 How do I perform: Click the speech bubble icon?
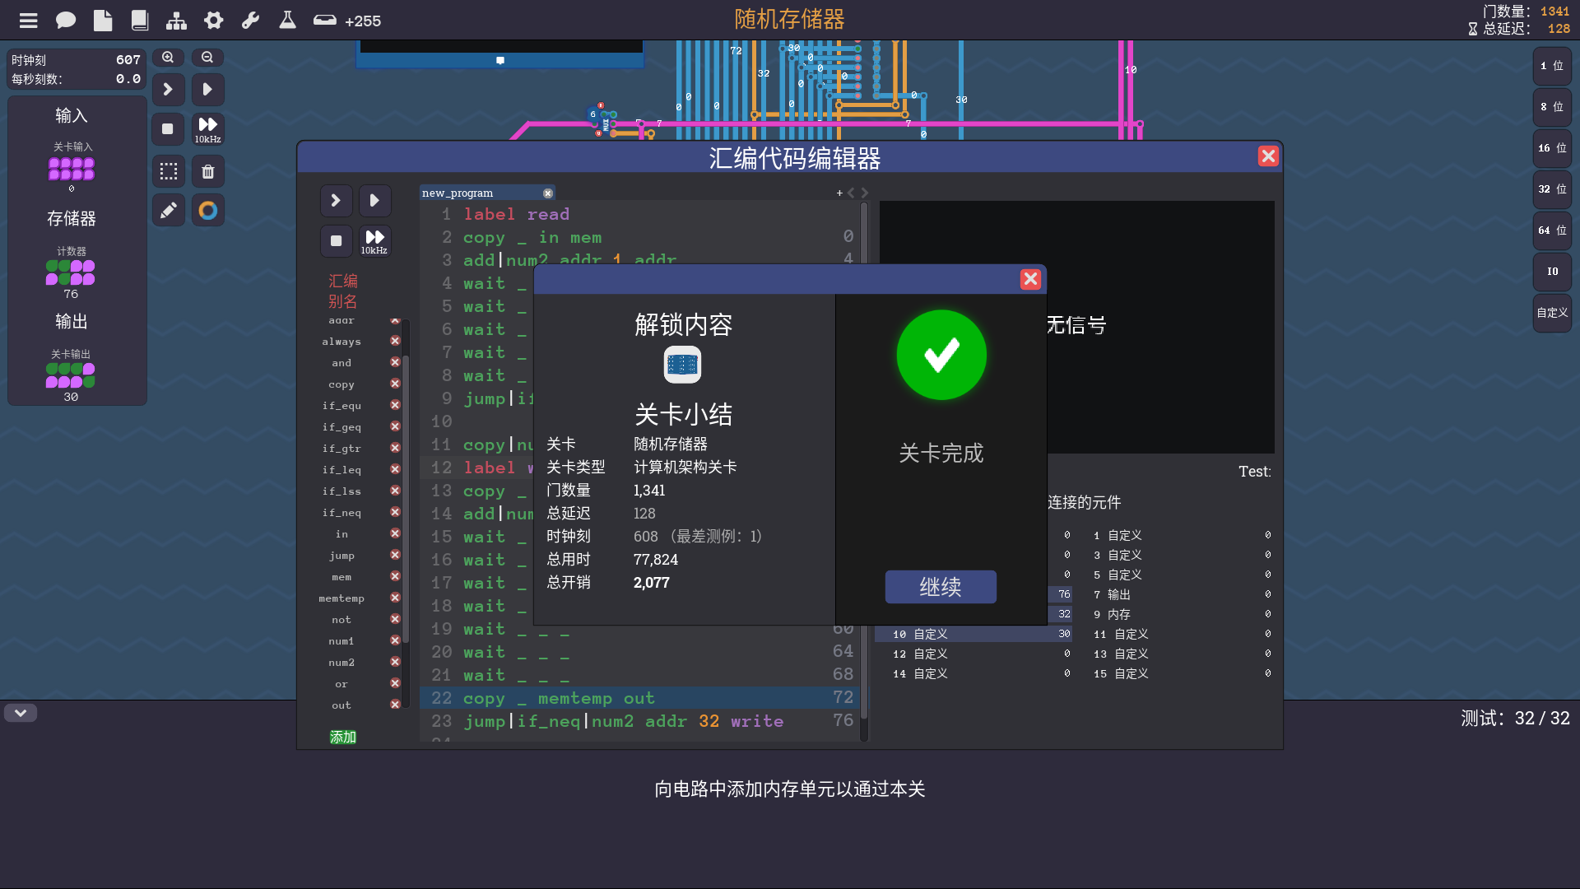pos(66,21)
